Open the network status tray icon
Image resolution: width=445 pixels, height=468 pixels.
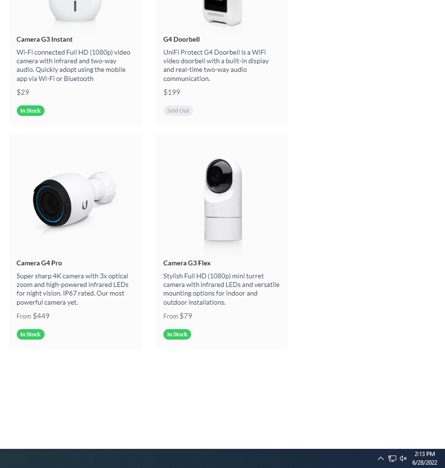point(392,458)
